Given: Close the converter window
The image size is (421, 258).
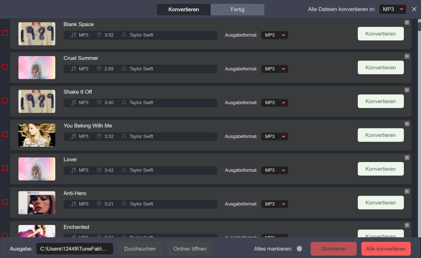Looking at the screenshot, I should pos(414,9).
